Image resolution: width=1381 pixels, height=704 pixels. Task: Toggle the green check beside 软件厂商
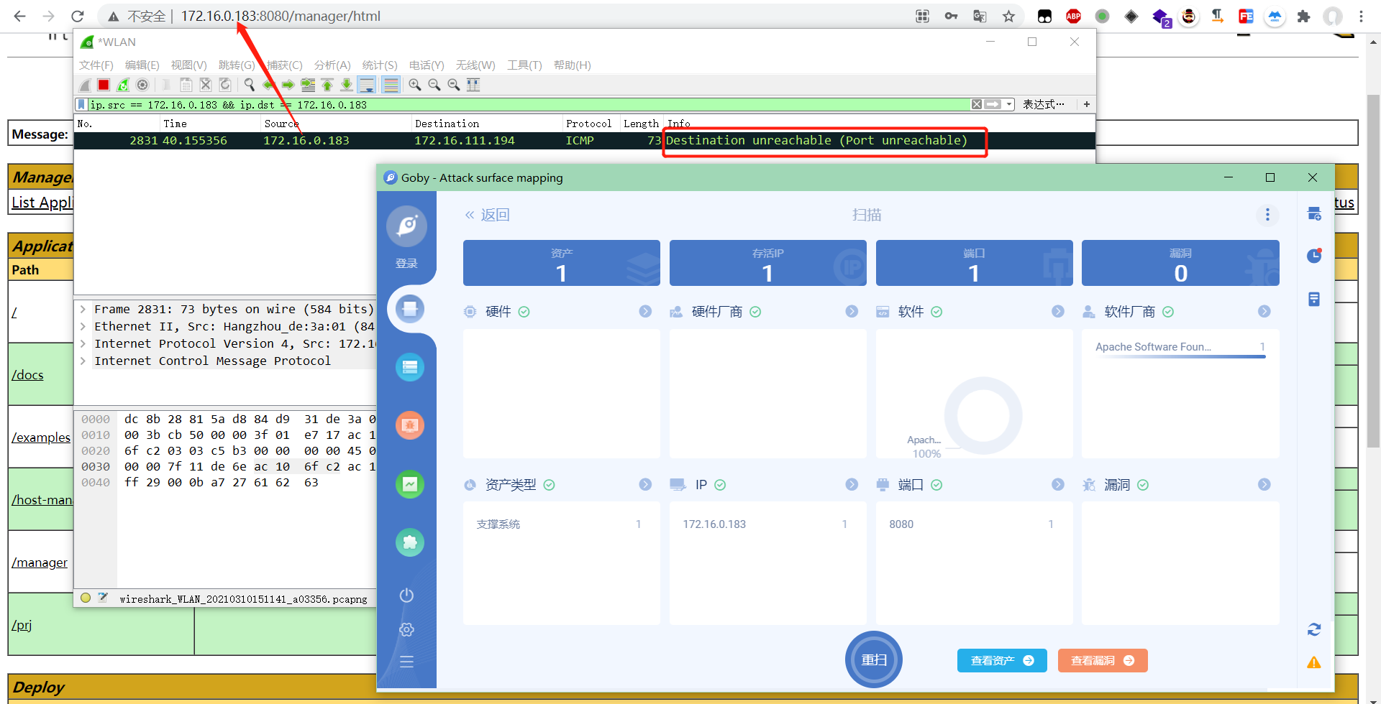pos(1168,312)
